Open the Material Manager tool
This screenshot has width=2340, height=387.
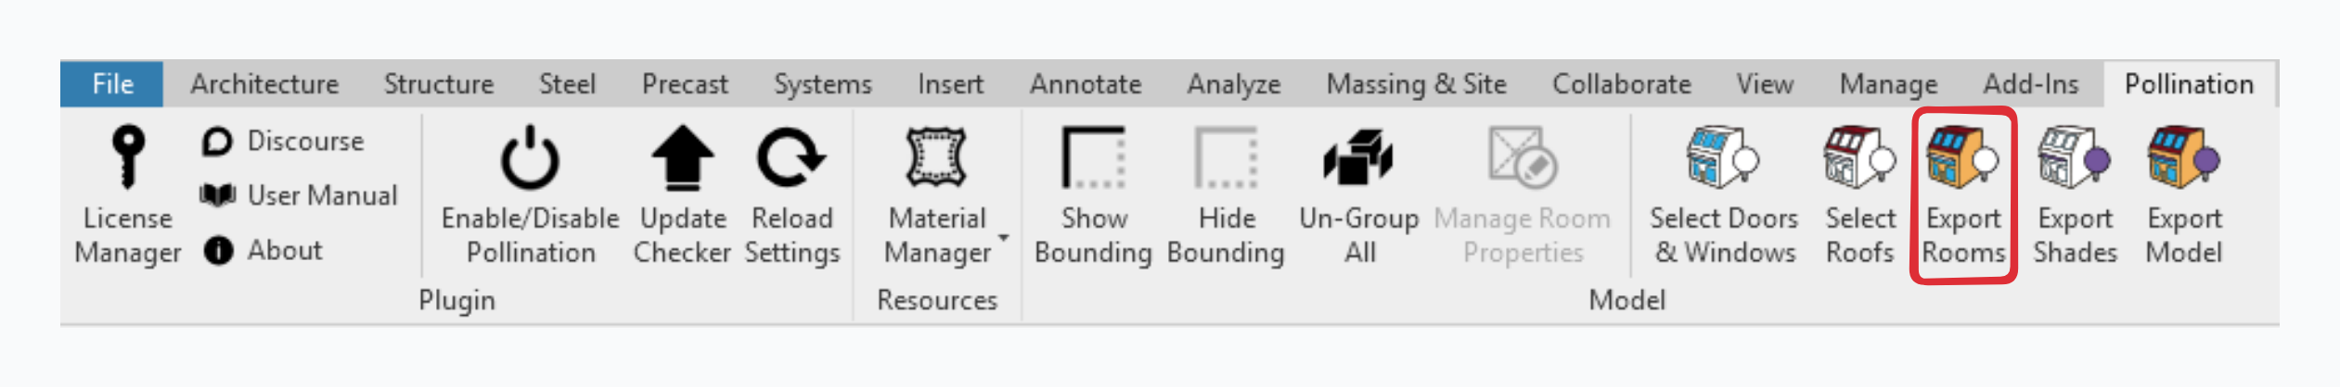936,157
